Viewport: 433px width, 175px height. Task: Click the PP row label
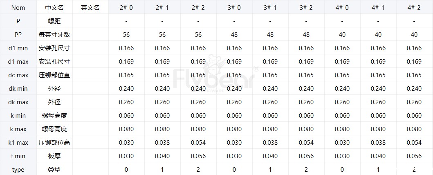(18, 35)
